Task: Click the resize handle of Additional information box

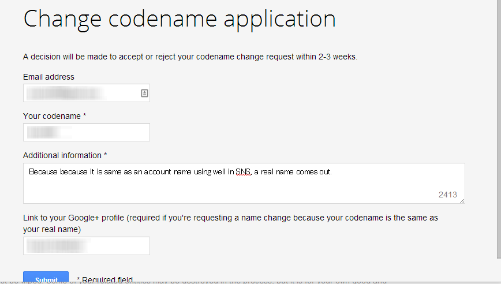Action: pyautogui.click(x=462, y=200)
